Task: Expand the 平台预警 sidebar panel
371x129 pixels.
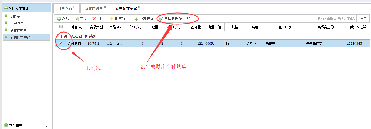Action: 46,125
